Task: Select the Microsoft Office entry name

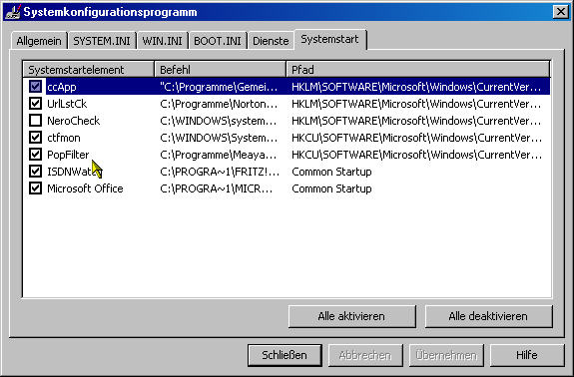Action: [85, 188]
